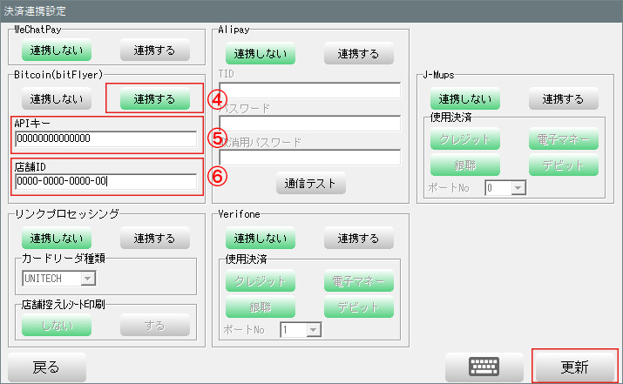Image resolution: width=623 pixels, height=384 pixels.
Task: Click the 更新 button
Action: click(574, 367)
